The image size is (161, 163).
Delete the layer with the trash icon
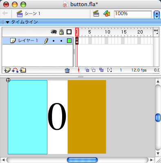click(x=67, y=70)
